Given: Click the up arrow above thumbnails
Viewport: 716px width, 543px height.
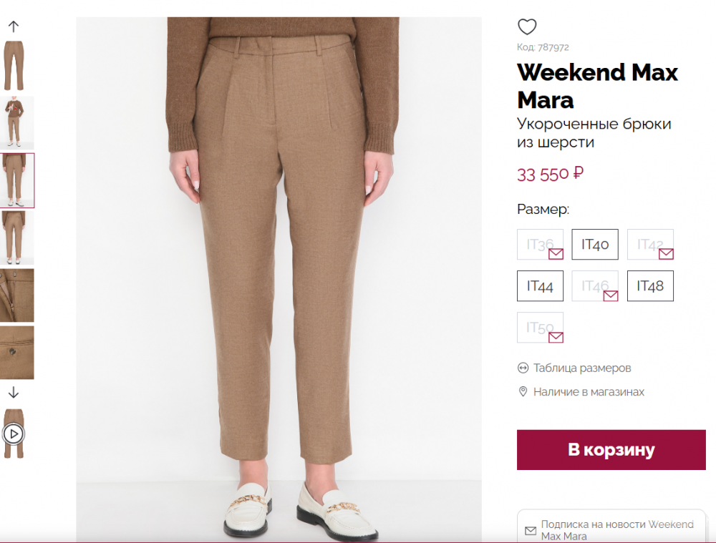Looking at the screenshot, I should click(14, 25).
